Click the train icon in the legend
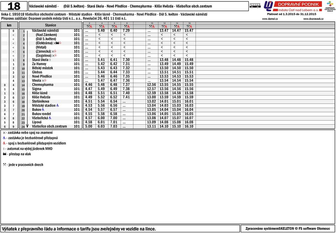 tap(5, 154)
